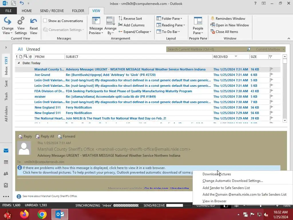Sort by the Importance column icon
The width and height of the screenshot is (293, 220).
point(17,56)
